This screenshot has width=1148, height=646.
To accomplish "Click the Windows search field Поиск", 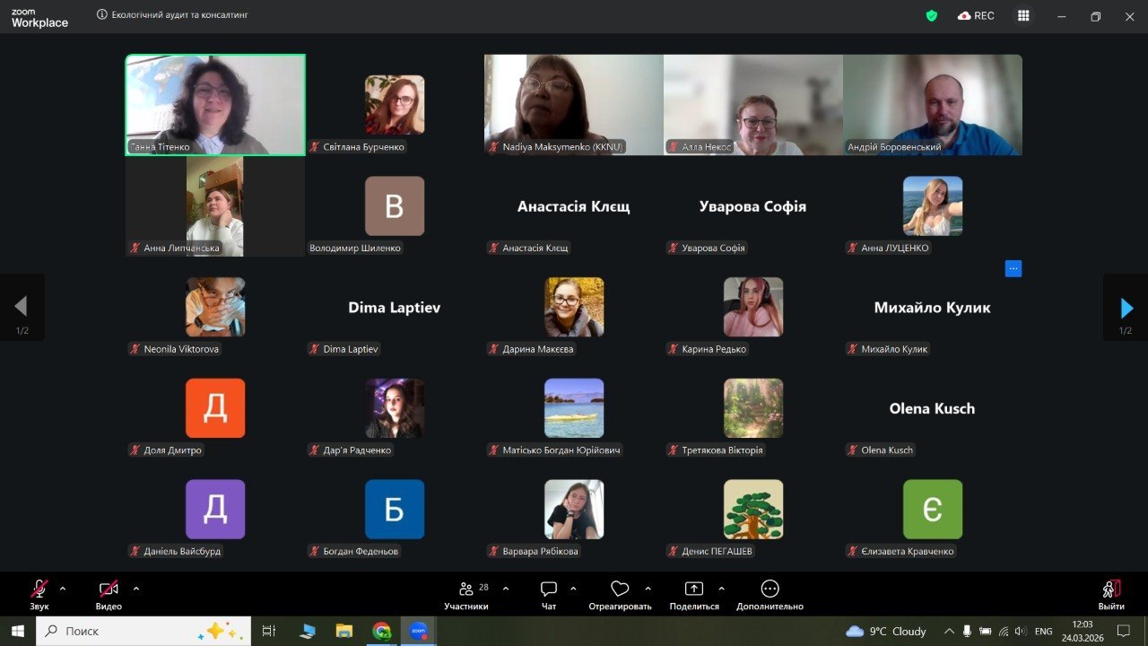I will coord(143,631).
